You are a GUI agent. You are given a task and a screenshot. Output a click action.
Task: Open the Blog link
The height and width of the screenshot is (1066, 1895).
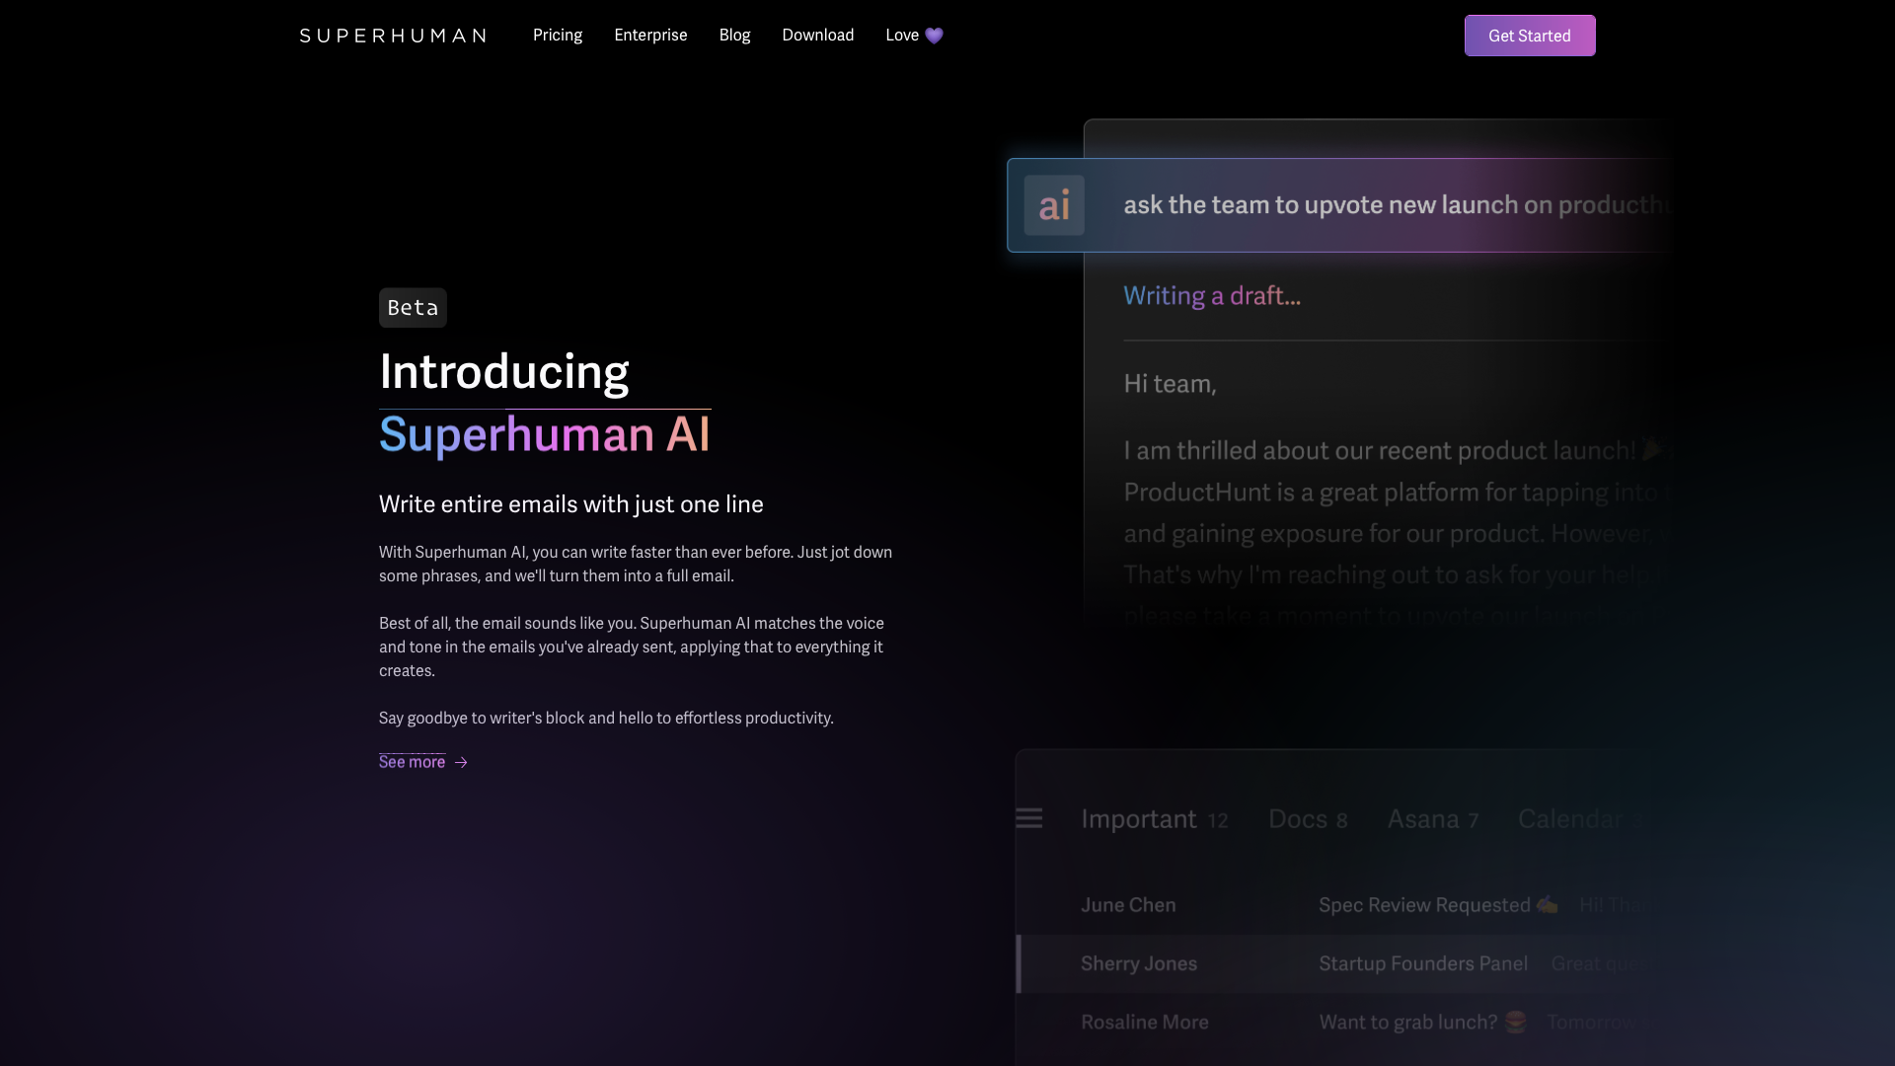click(734, 36)
